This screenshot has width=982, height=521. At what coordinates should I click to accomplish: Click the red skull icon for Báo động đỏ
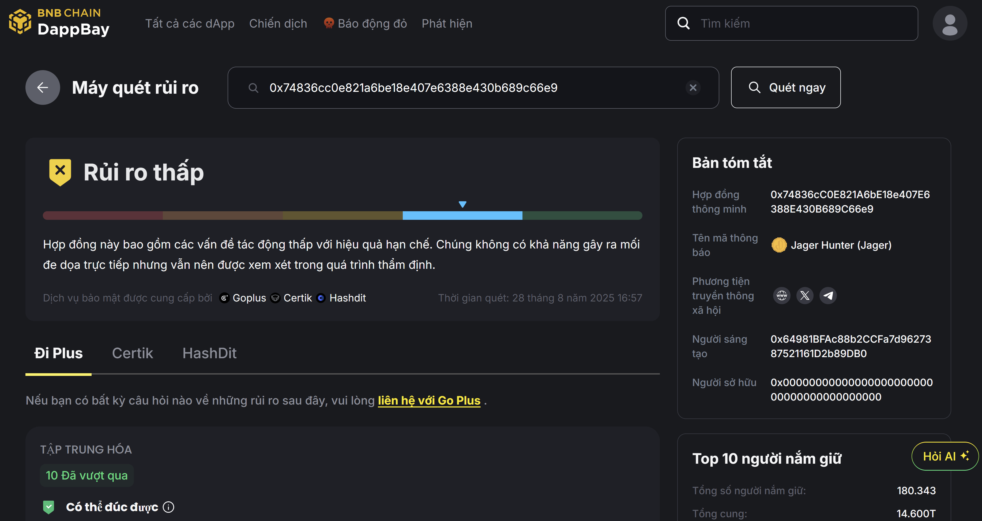(x=329, y=23)
